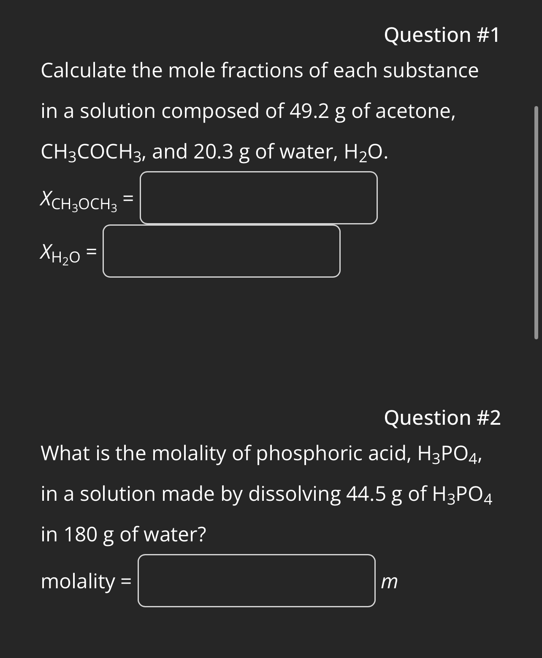
Task: Click inside the acetone mole fraction box
Action: click(x=258, y=197)
